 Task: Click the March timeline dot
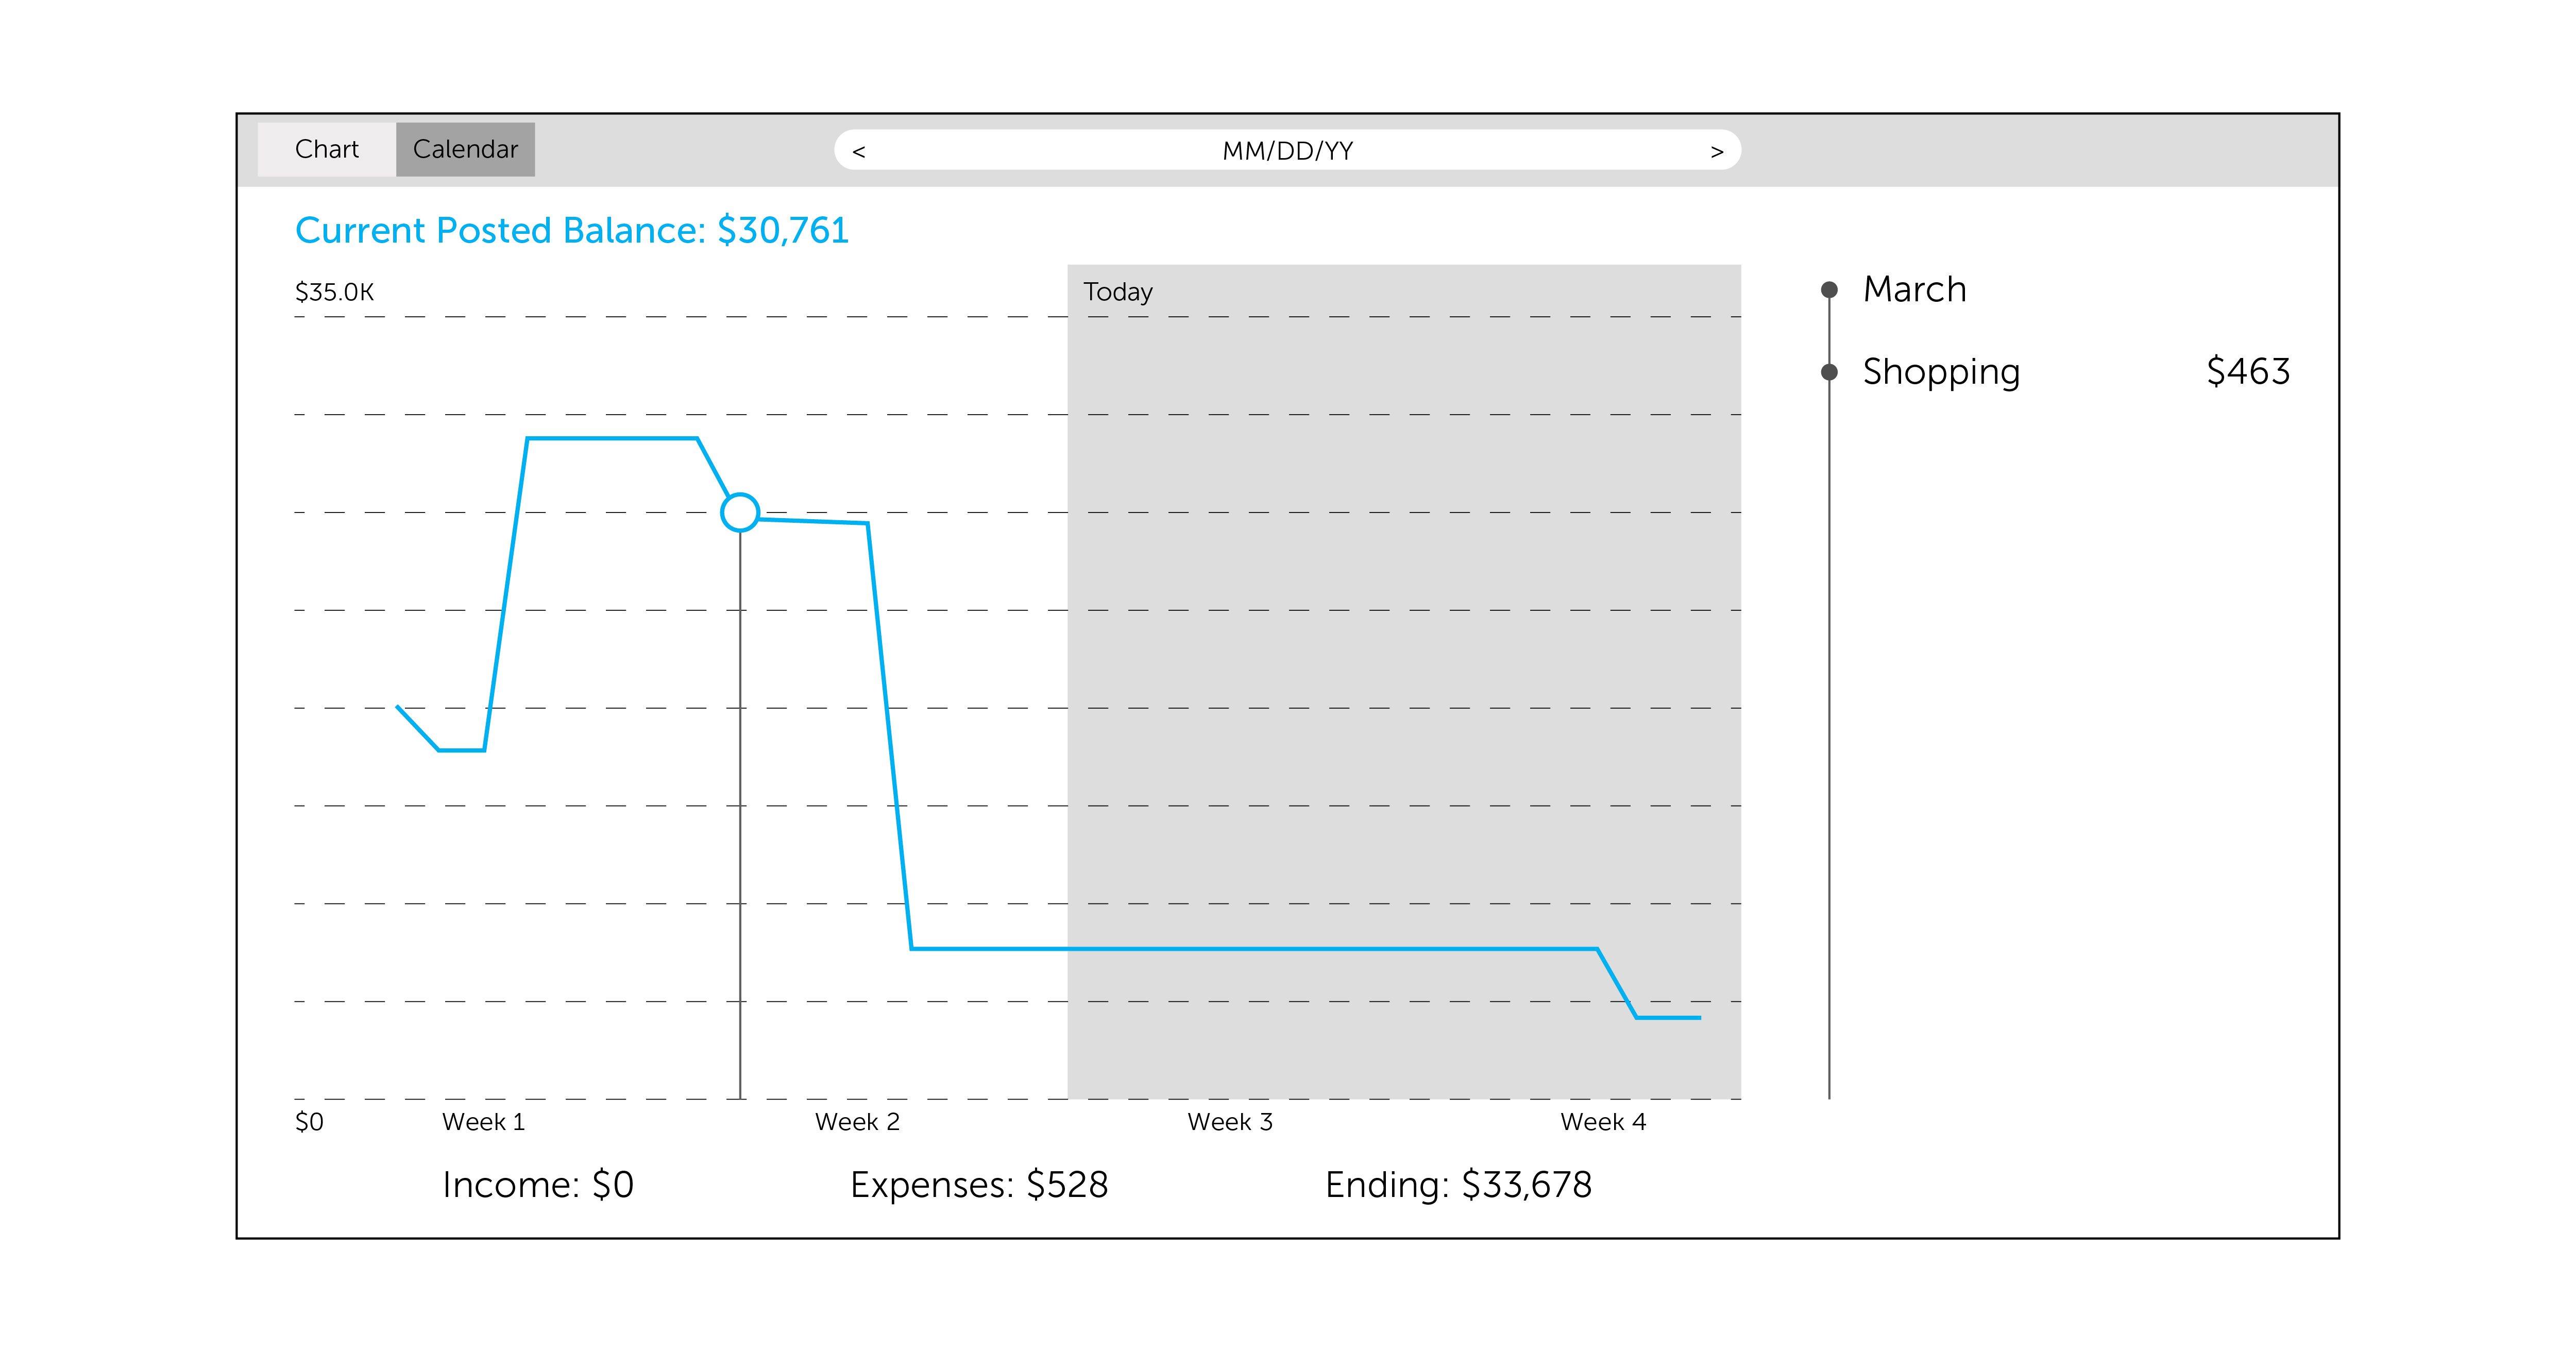coord(1829,289)
